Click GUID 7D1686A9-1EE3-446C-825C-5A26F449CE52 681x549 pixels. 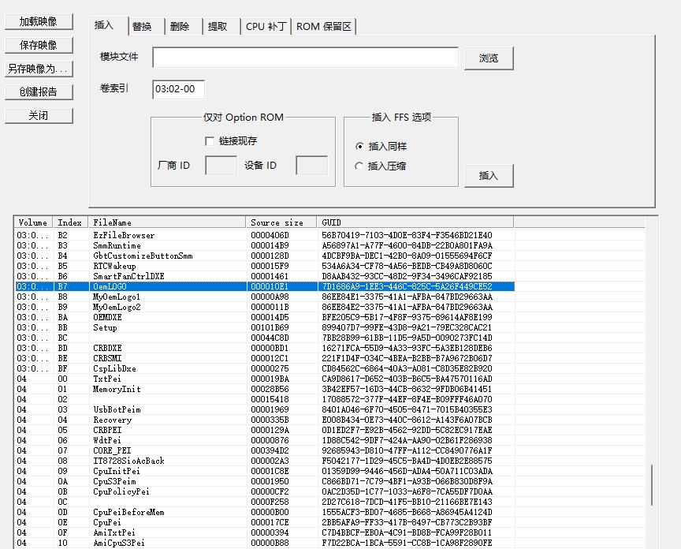point(407,286)
